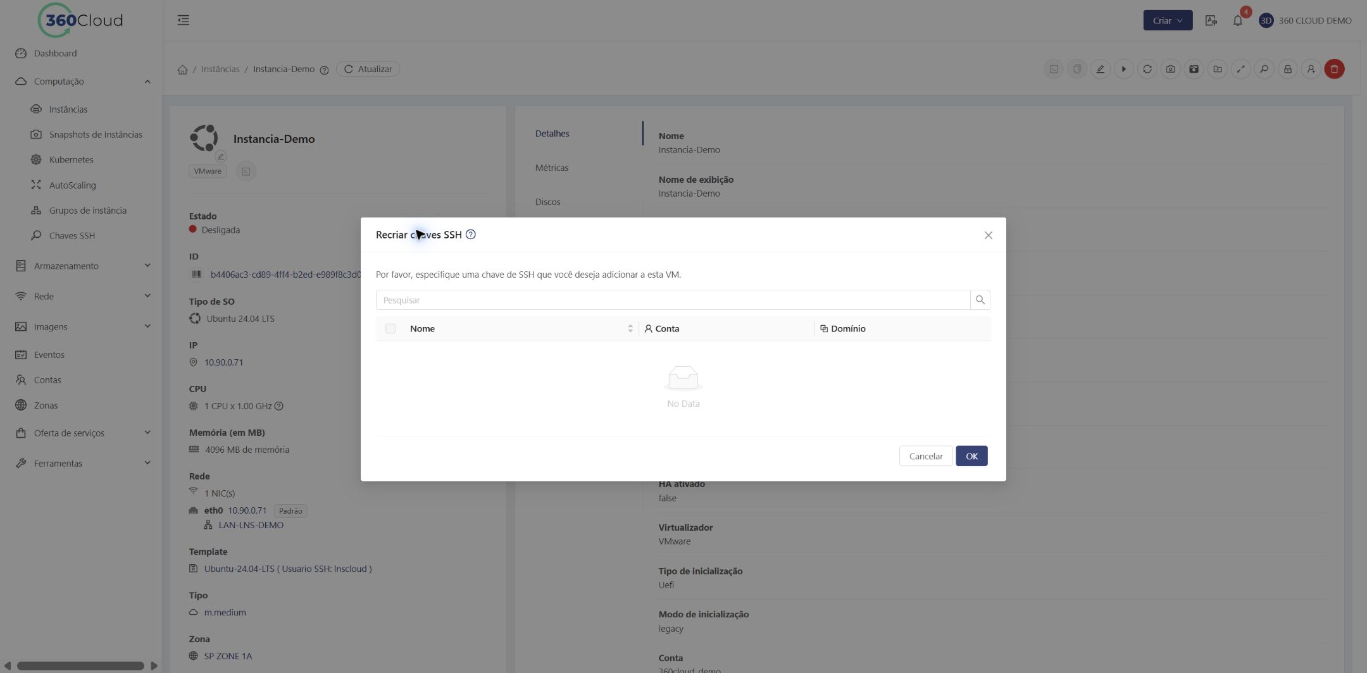1367x673 pixels.
Task: Tick the select-all checkbox in the Nome header
Action: [x=390, y=329]
